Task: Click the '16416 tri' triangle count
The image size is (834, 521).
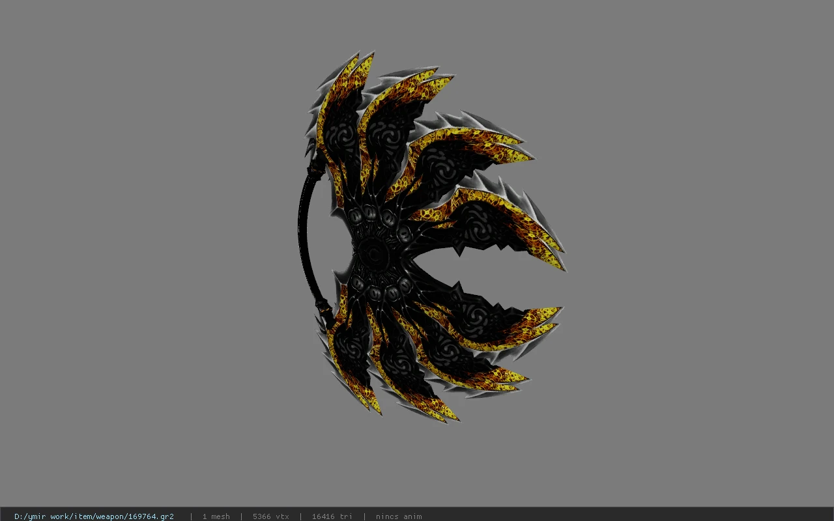Action: (332, 516)
